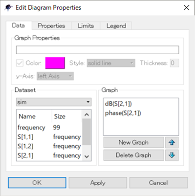This screenshot has height=196, width=195.
Task: Open the y-Axis dropdown
Action: [55, 76]
